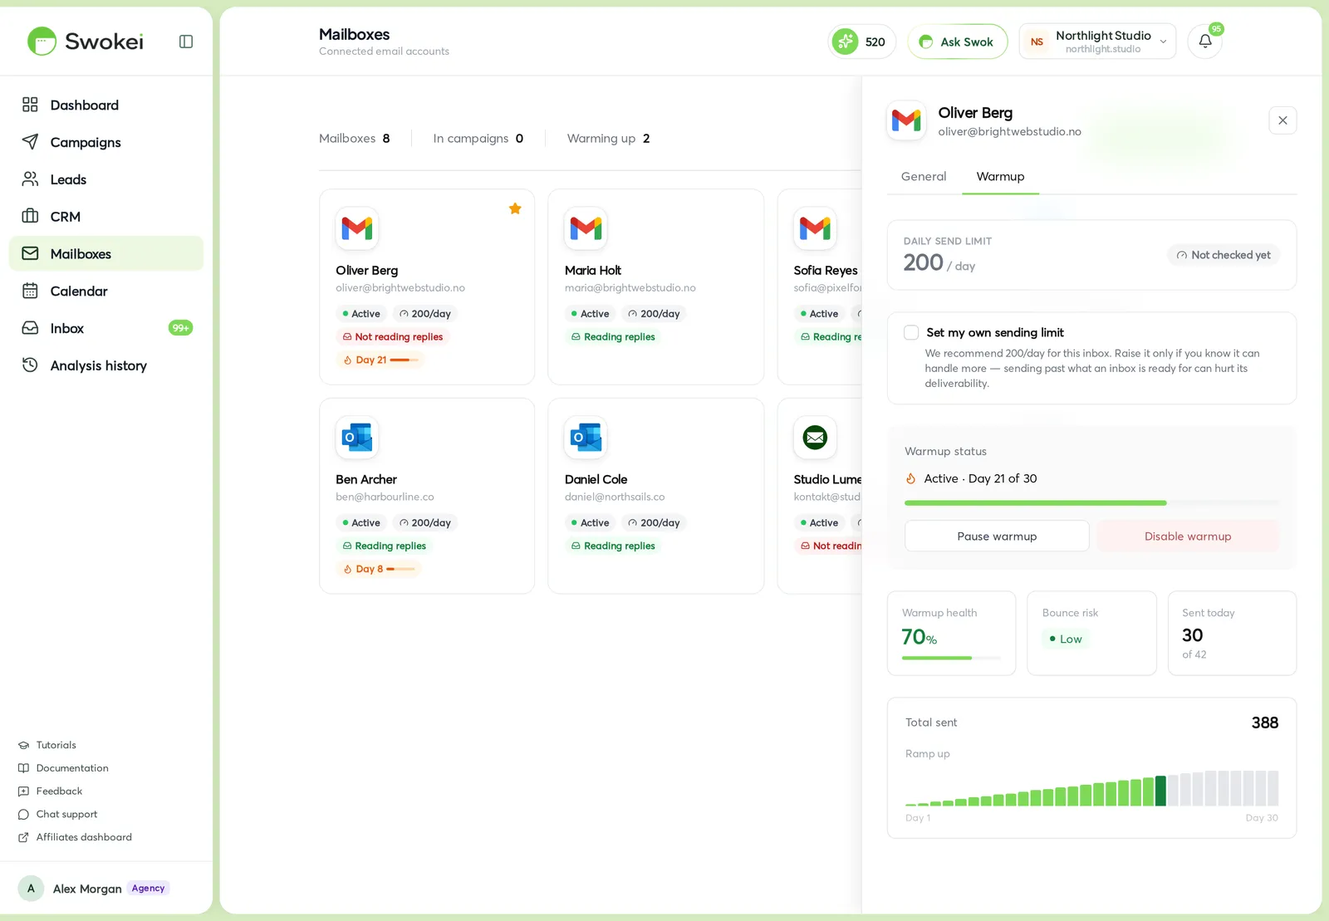Click the Leads people icon
This screenshot has height=921, width=1329.
[30, 179]
